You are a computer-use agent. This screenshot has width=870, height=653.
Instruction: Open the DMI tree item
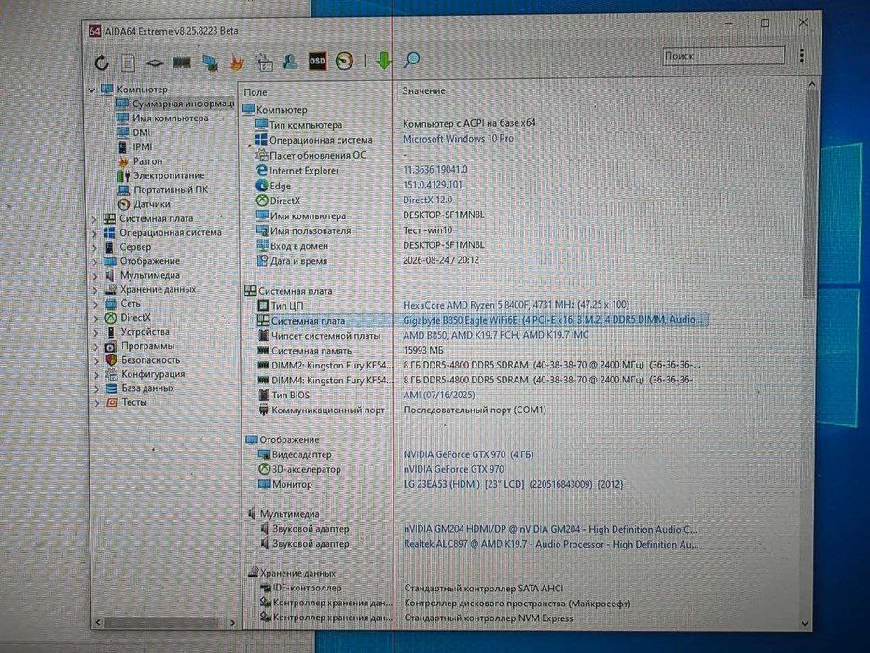[141, 132]
